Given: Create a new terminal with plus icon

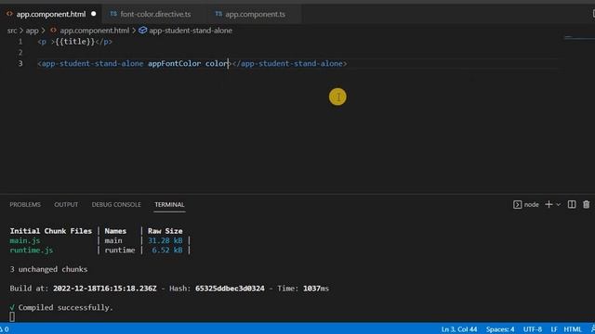Looking at the screenshot, I should click(549, 204).
